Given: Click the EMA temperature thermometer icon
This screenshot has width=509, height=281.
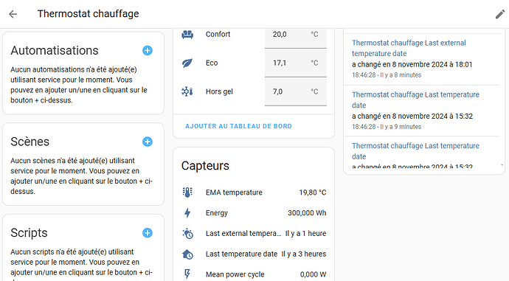Looking at the screenshot, I should tap(187, 192).
